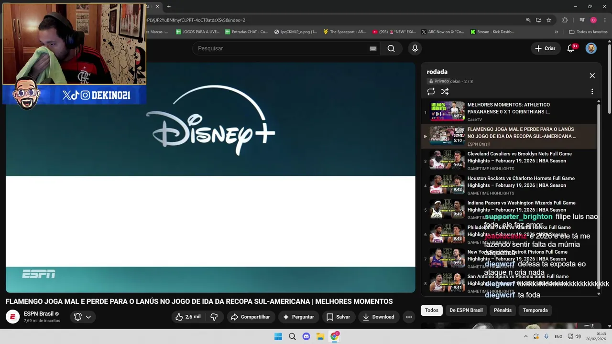
Task: Close the rodada playlist panel
Action: 592,75
